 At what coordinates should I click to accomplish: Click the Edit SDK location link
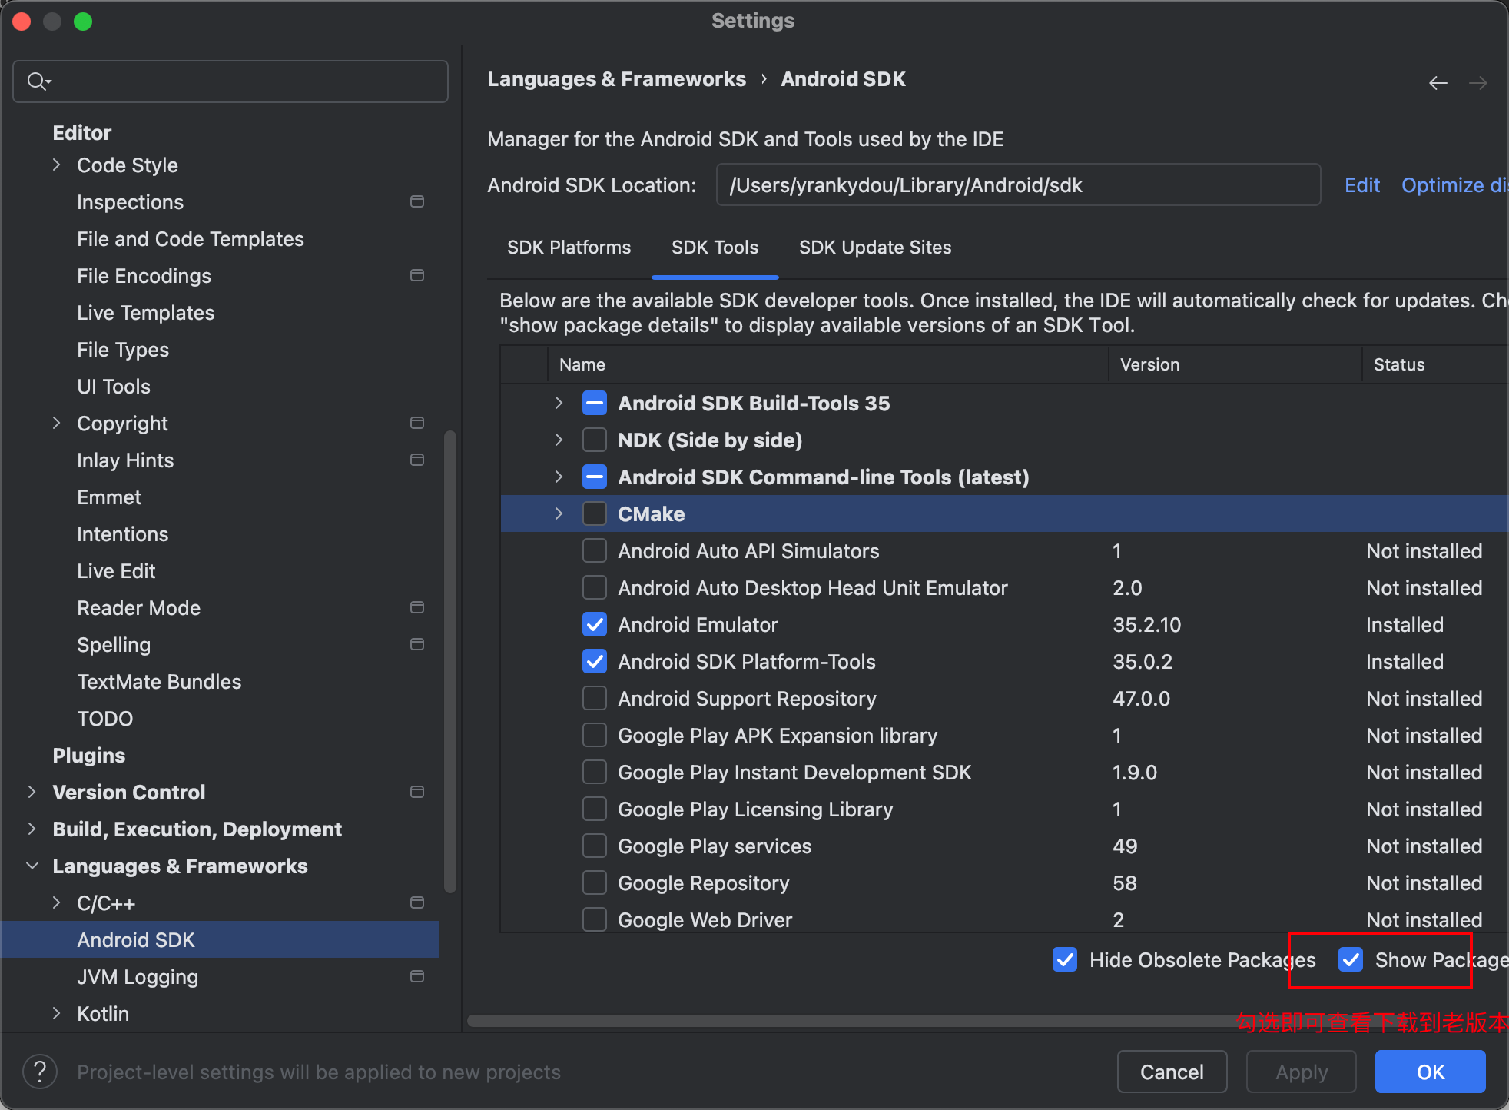click(1362, 185)
